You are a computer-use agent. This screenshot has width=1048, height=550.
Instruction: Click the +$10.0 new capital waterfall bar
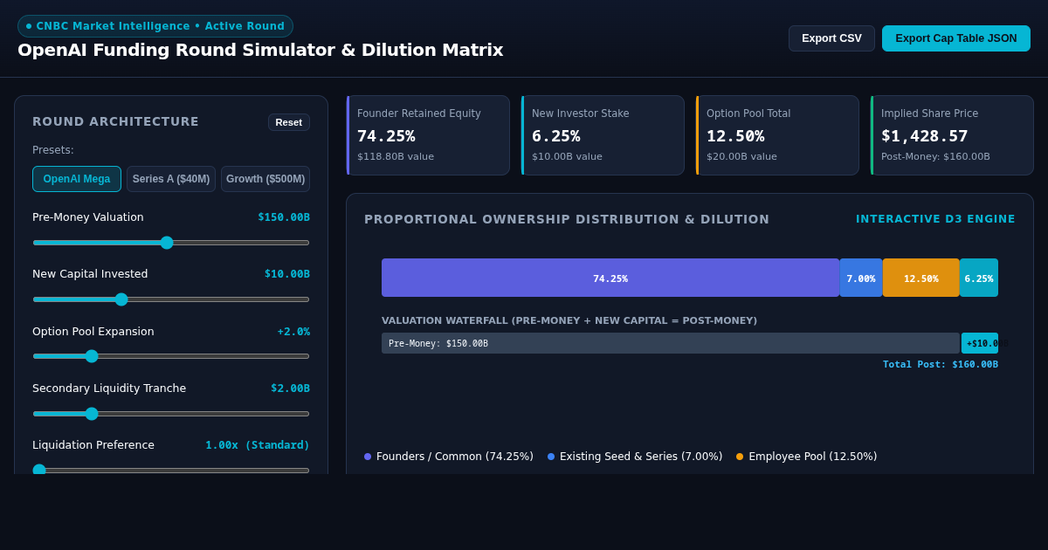980,343
